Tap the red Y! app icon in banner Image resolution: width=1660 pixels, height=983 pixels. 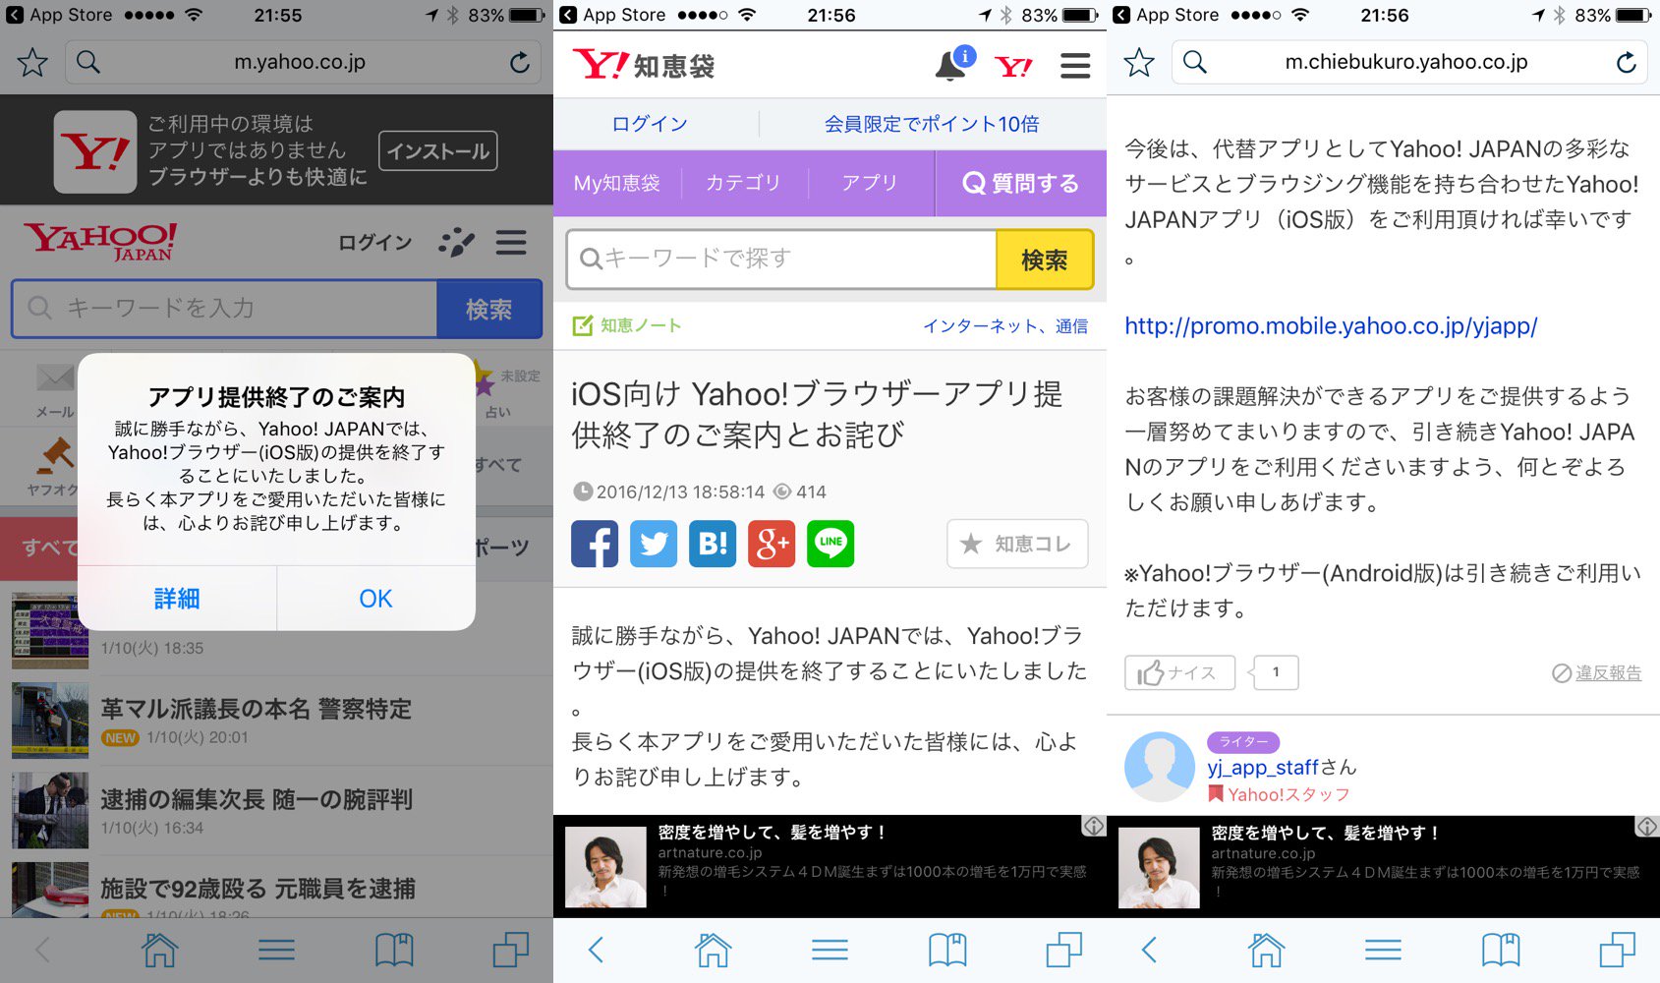click(x=95, y=151)
